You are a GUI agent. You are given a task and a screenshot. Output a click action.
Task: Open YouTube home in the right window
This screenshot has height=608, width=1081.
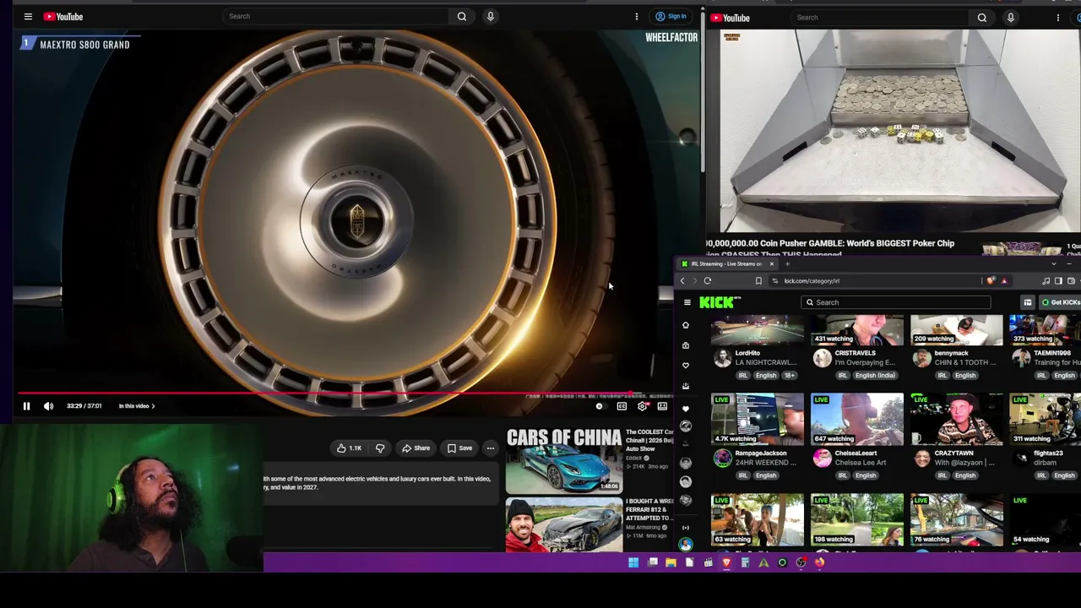pyautogui.click(x=731, y=18)
